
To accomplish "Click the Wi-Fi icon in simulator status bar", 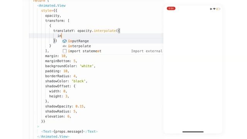I will tap(214, 9).
